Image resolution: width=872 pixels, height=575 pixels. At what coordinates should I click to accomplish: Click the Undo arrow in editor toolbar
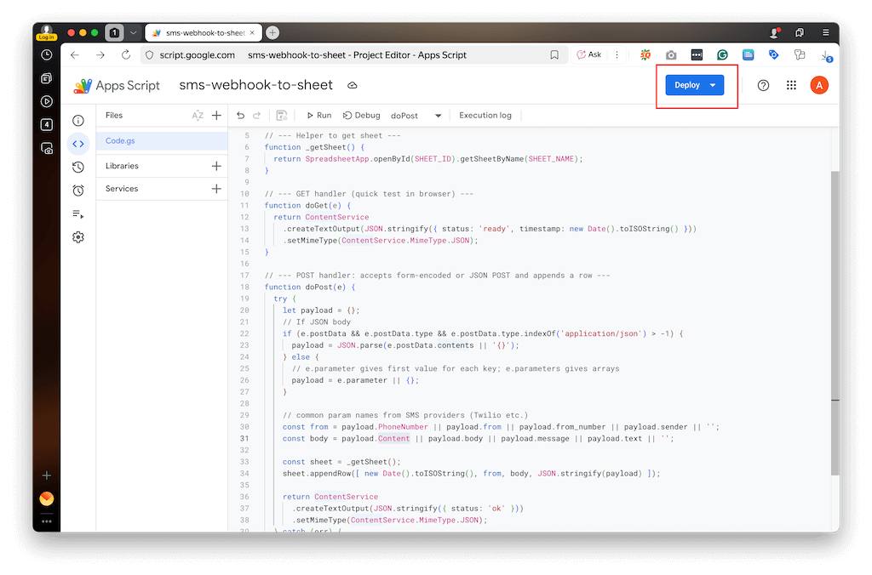point(240,116)
